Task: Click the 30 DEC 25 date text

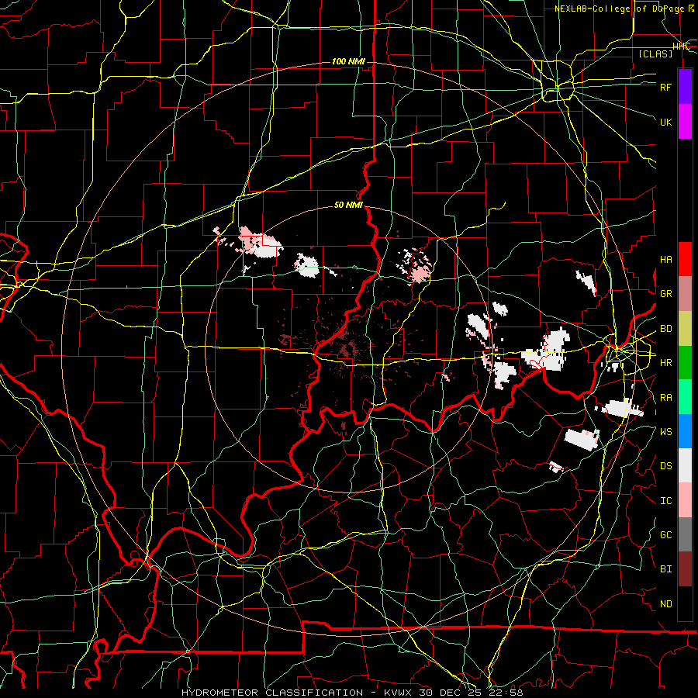Action: click(x=450, y=693)
